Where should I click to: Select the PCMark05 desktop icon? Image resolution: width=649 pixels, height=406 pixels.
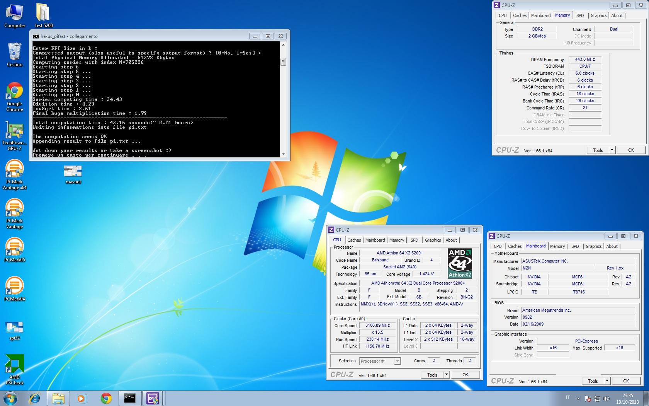15,250
